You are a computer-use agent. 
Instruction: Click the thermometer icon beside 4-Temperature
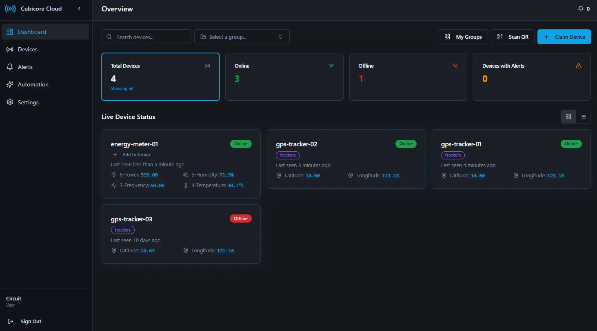pyautogui.click(x=186, y=185)
